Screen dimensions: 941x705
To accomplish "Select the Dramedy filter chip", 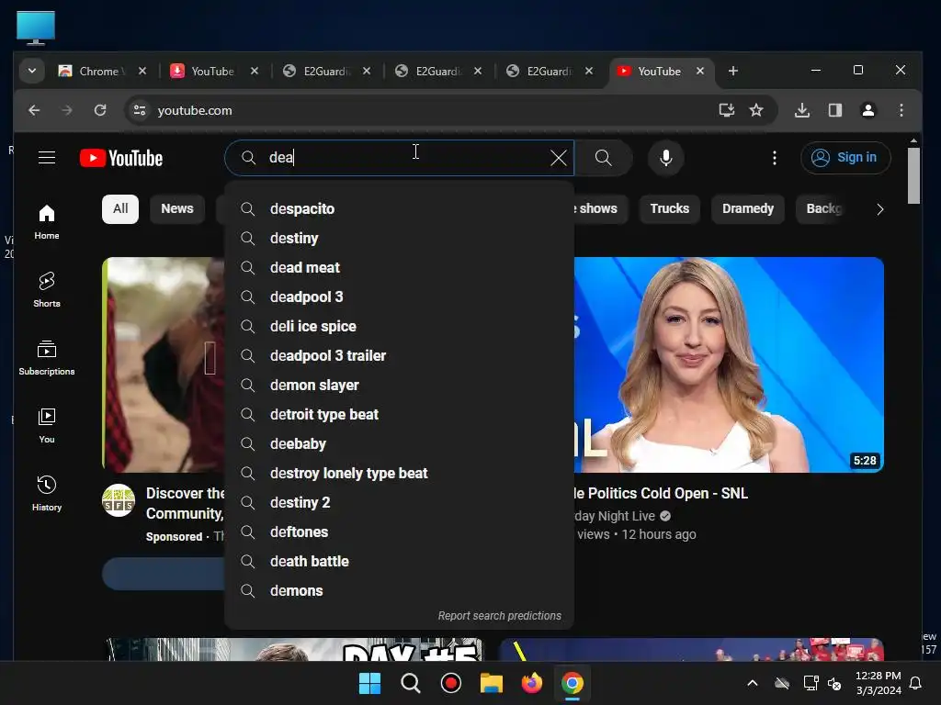I will 748,208.
